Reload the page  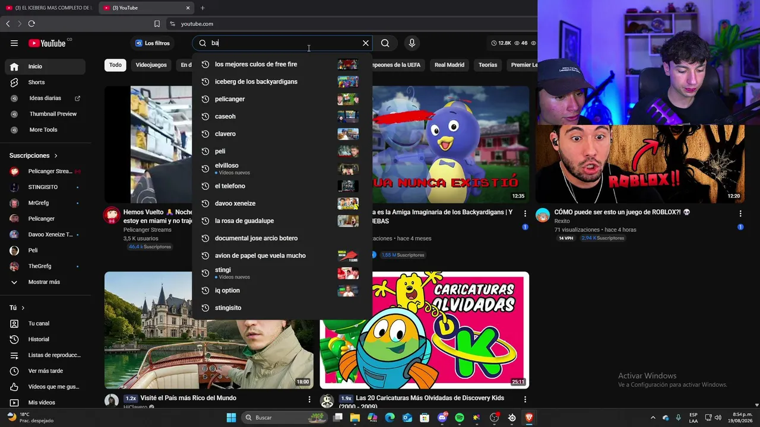pos(31,24)
